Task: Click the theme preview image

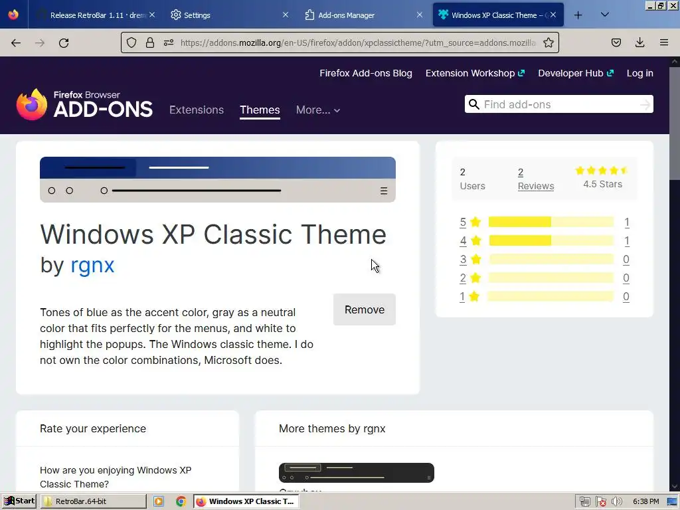Action: click(218, 179)
